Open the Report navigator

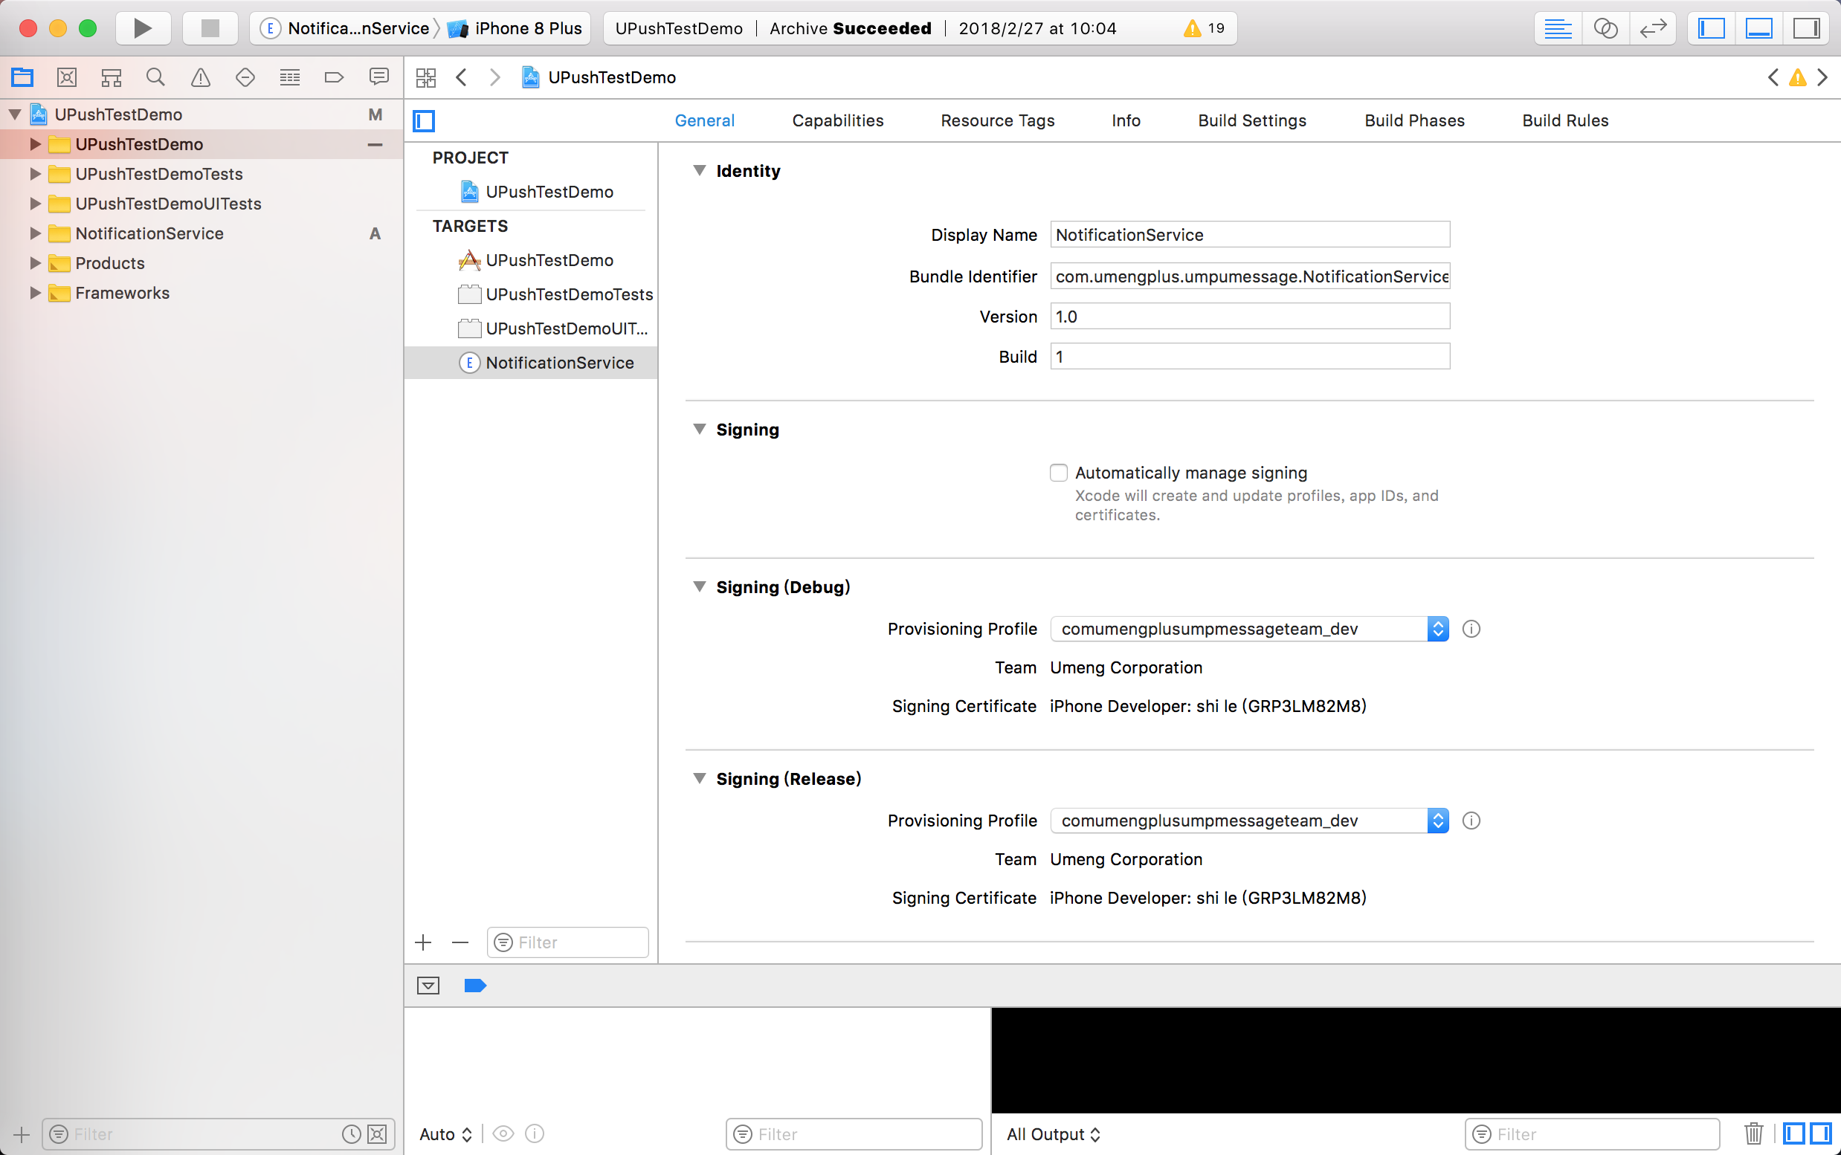[378, 77]
